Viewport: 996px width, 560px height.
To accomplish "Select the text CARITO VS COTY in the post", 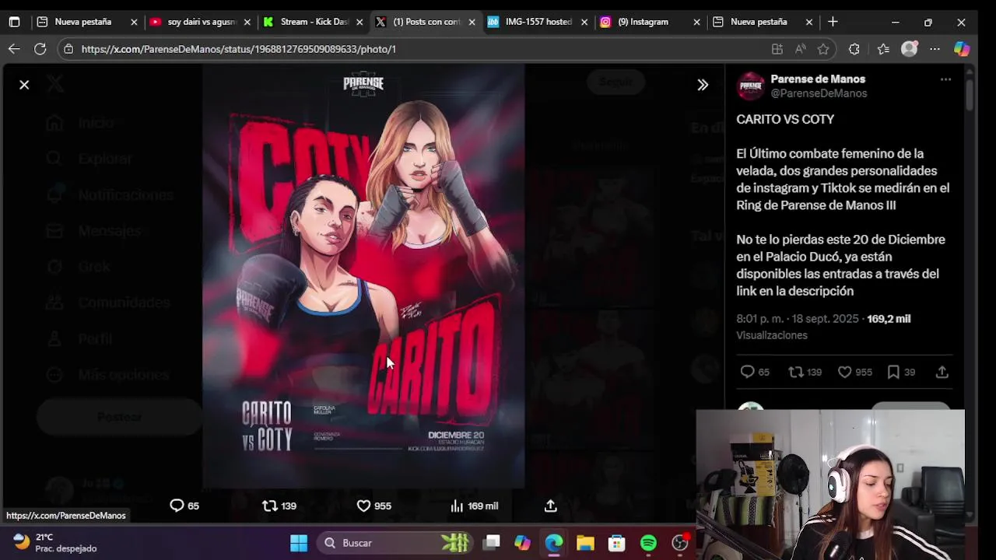I will tap(785, 120).
